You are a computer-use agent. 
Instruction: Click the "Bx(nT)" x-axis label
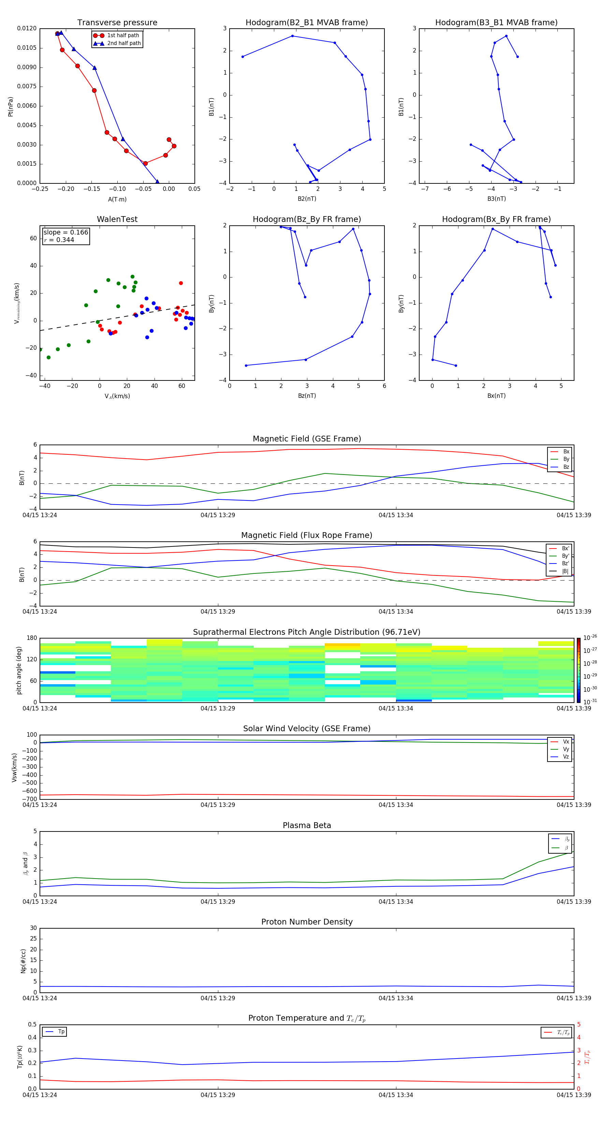[x=496, y=396]
